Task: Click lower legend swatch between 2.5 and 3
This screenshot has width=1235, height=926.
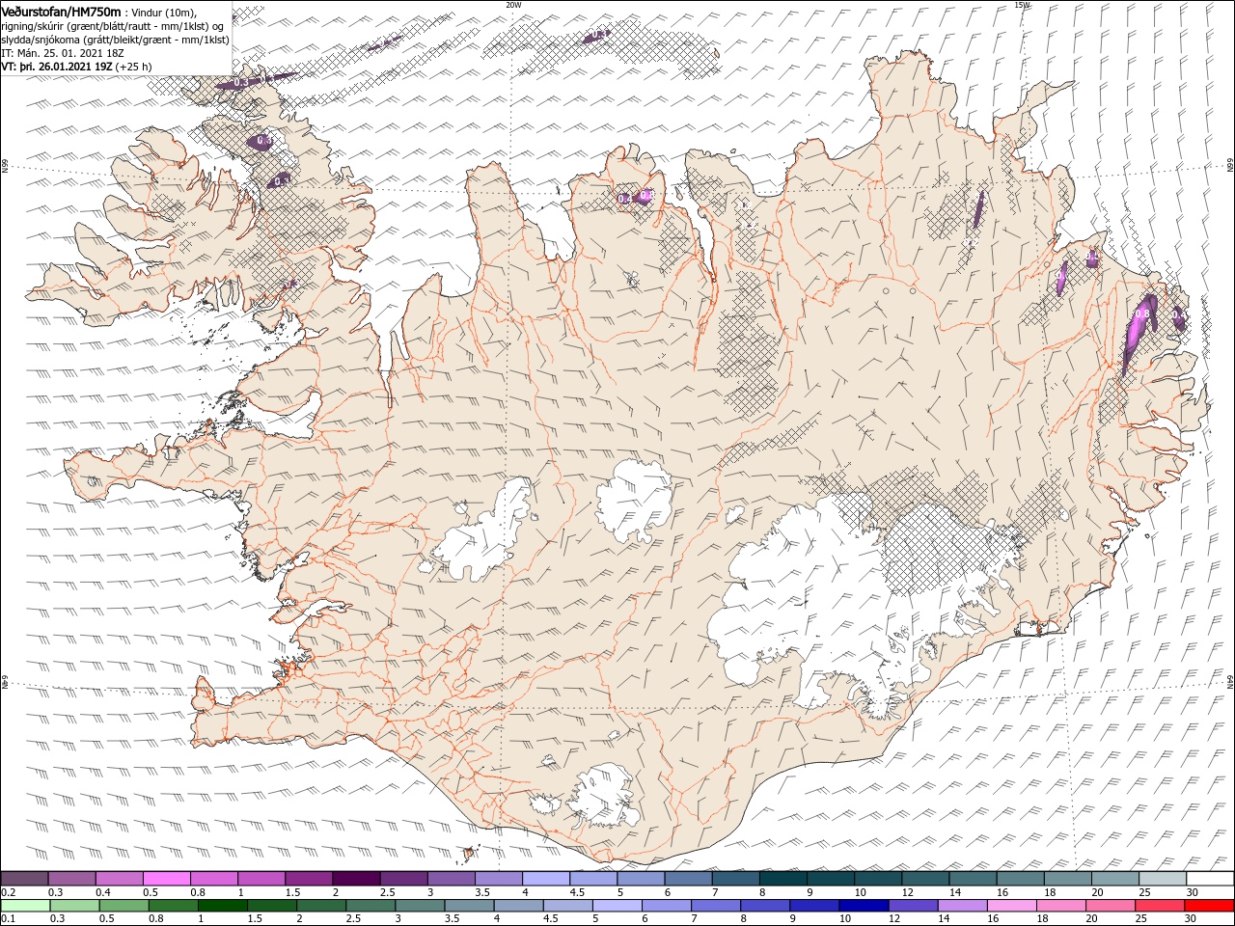Action: click(370, 906)
